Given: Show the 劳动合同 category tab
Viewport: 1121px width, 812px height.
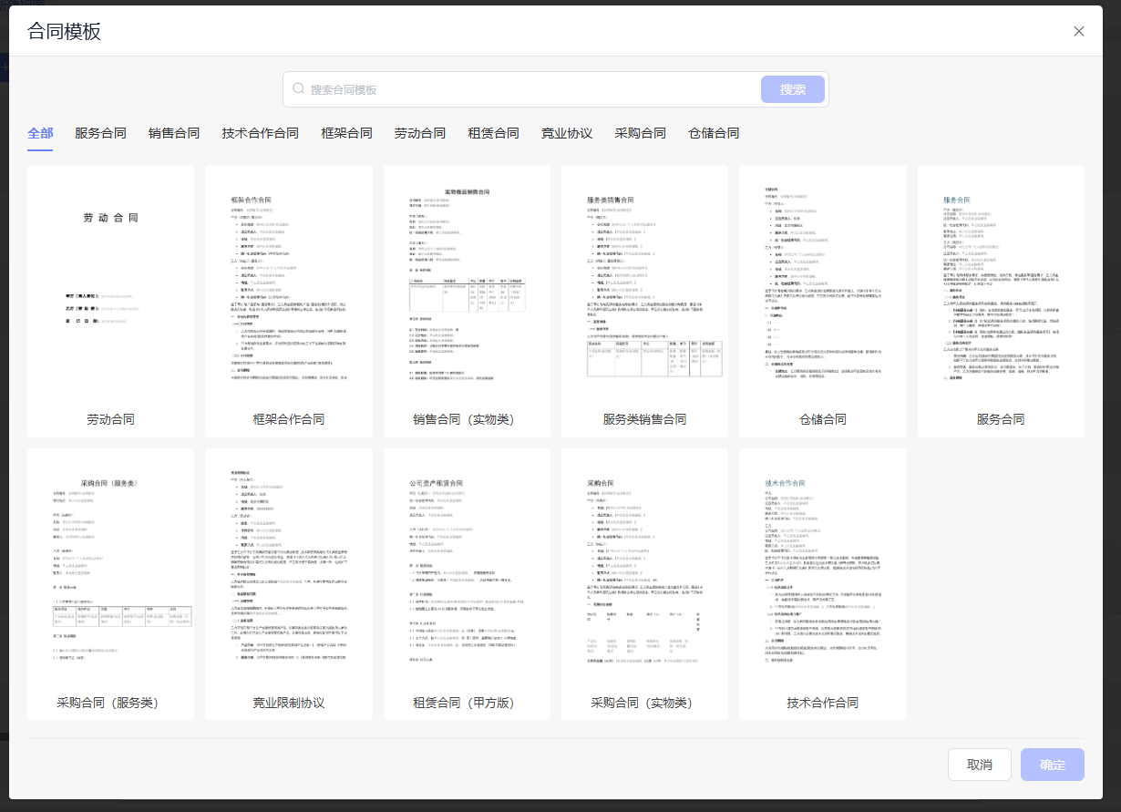Looking at the screenshot, I should coord(420,133).
